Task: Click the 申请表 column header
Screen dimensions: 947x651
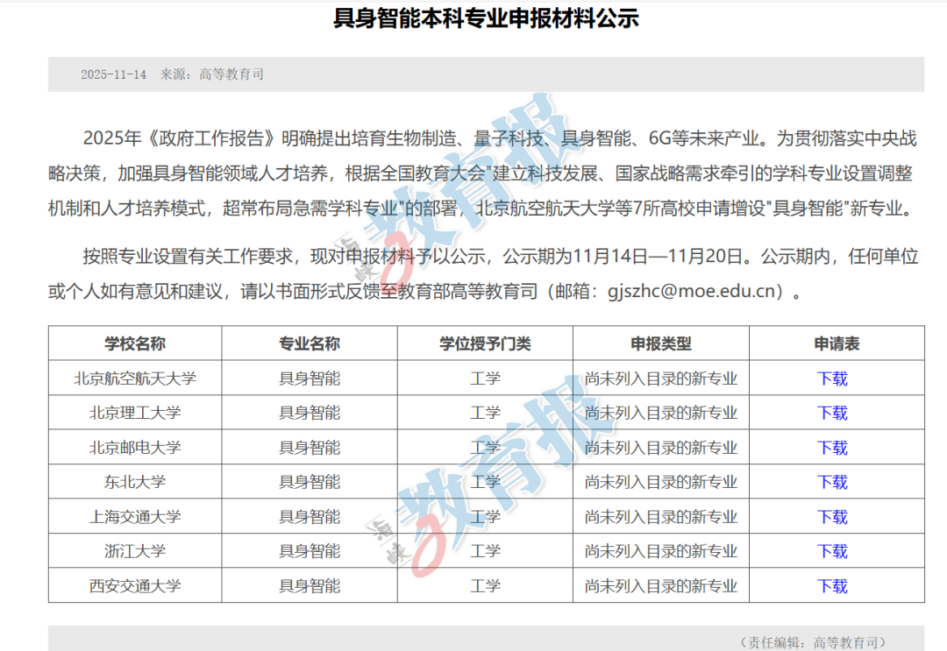Action: coord(837,343)
